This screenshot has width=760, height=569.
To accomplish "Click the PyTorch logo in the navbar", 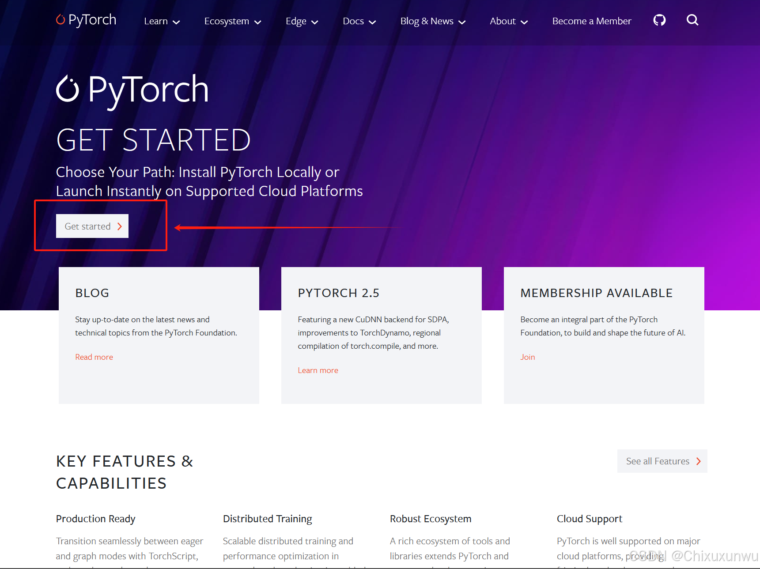I will pos(86,20).
